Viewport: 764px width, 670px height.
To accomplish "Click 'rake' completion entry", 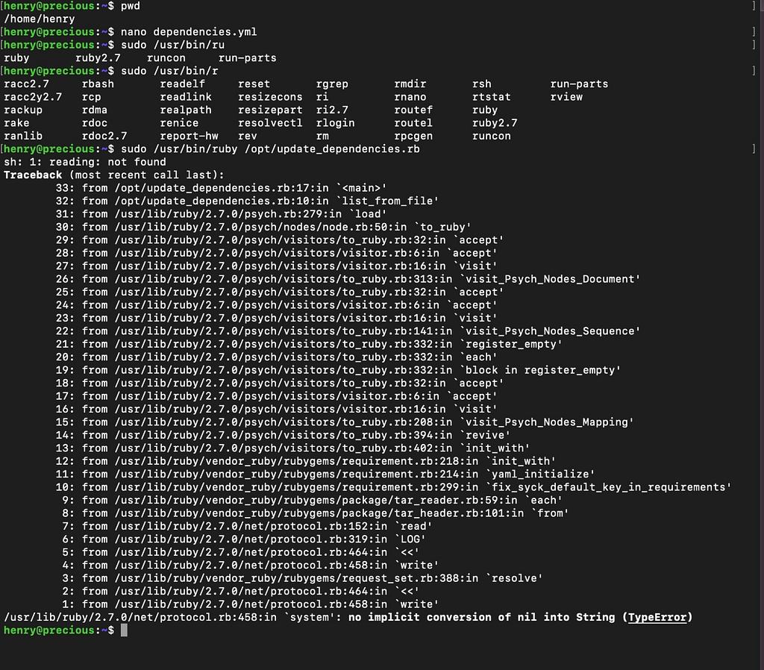I will pyautogui.click(x=16, y=123).
